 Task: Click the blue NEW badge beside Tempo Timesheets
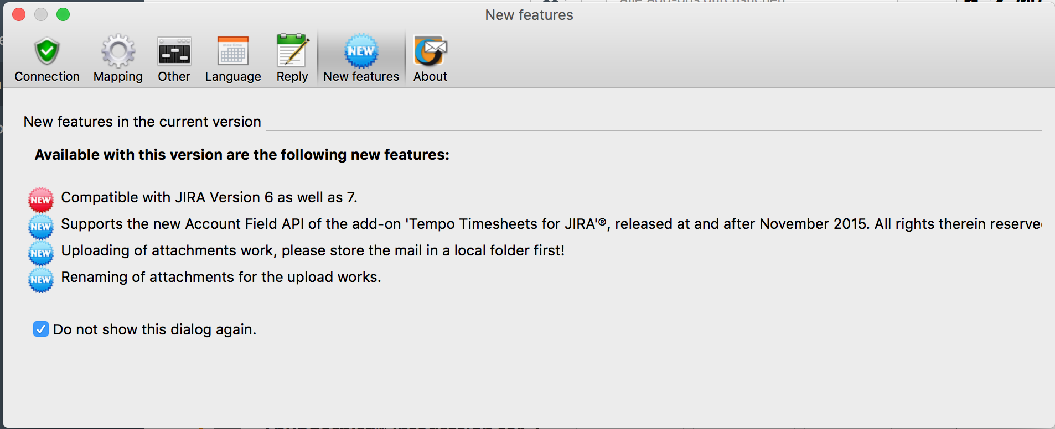41,226
